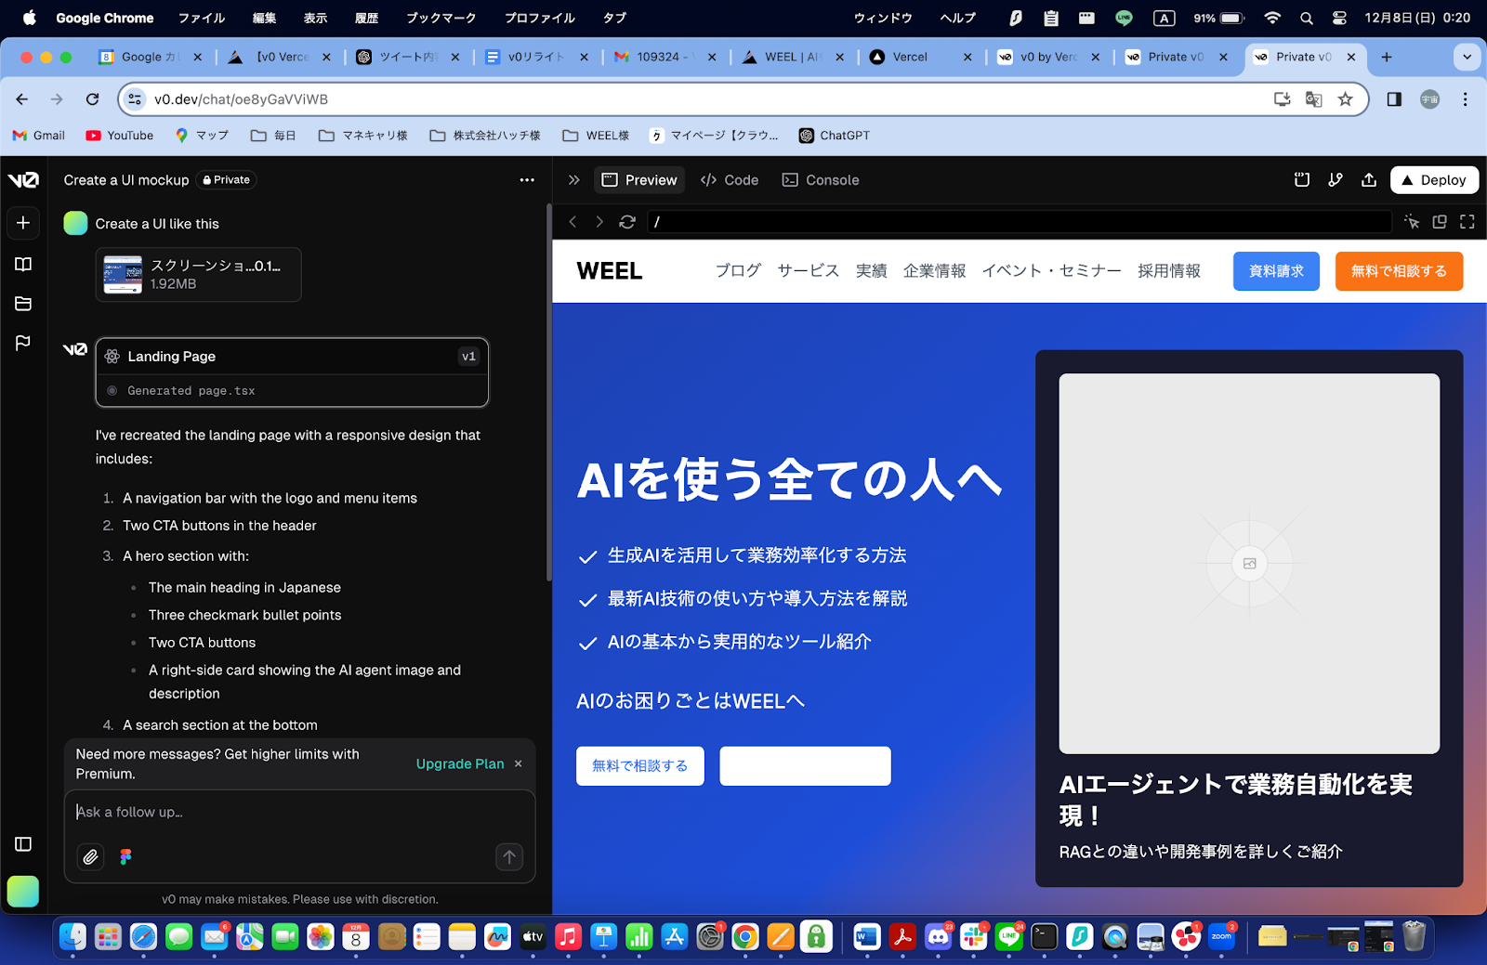
Task: Toggle the sidebar panel at bottom left
Action: tap(23, 844)
